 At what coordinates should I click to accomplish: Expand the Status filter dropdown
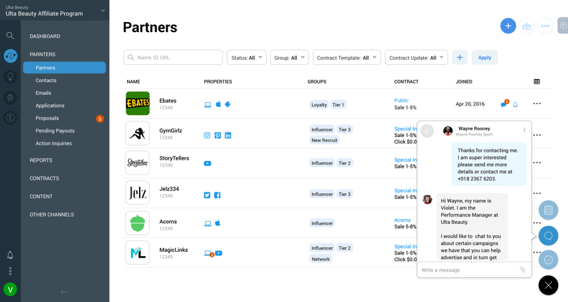(x=247, y=57)
